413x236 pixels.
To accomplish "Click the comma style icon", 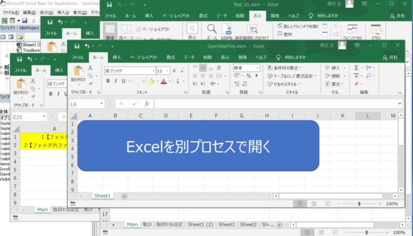I will (x=256, y=76).
